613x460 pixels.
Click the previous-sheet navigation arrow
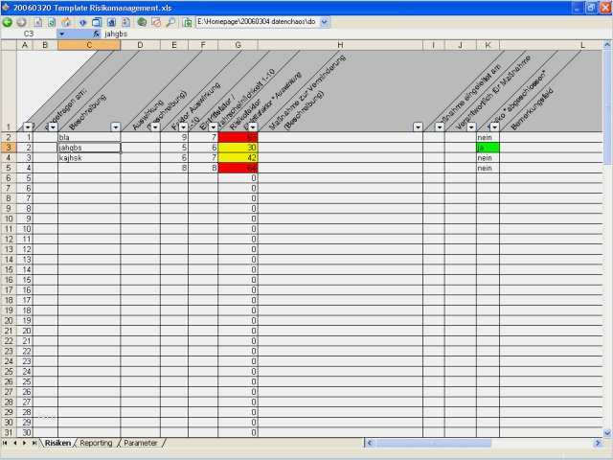tap(15, 444)
